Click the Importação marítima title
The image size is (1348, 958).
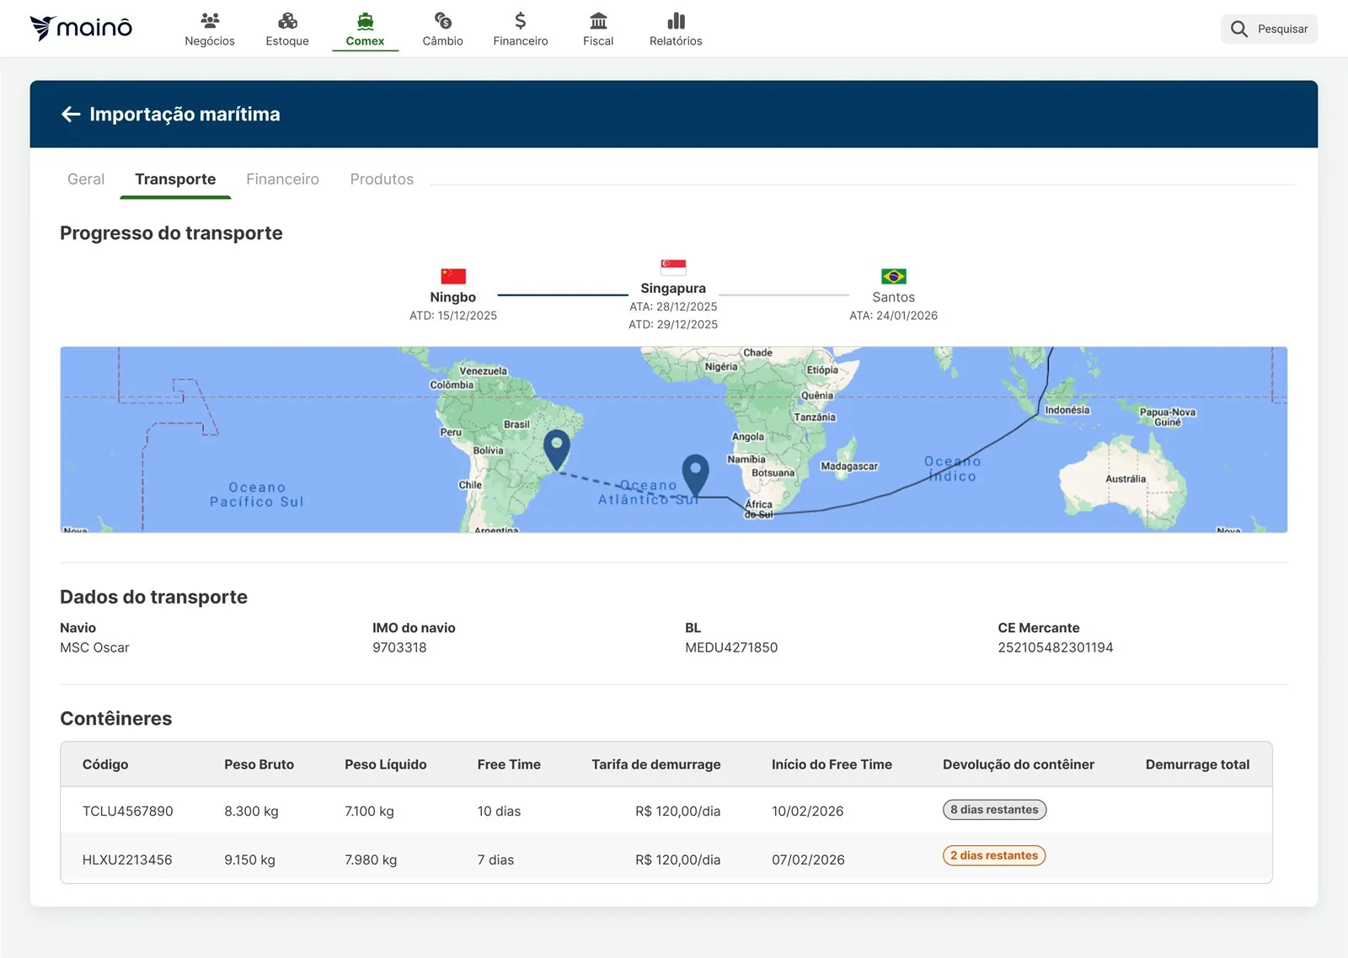[185, 114]
